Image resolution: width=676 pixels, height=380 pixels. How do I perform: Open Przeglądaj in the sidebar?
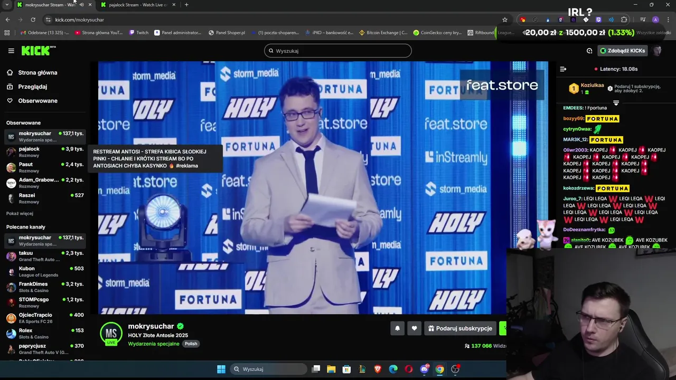(x=33, y=87)
